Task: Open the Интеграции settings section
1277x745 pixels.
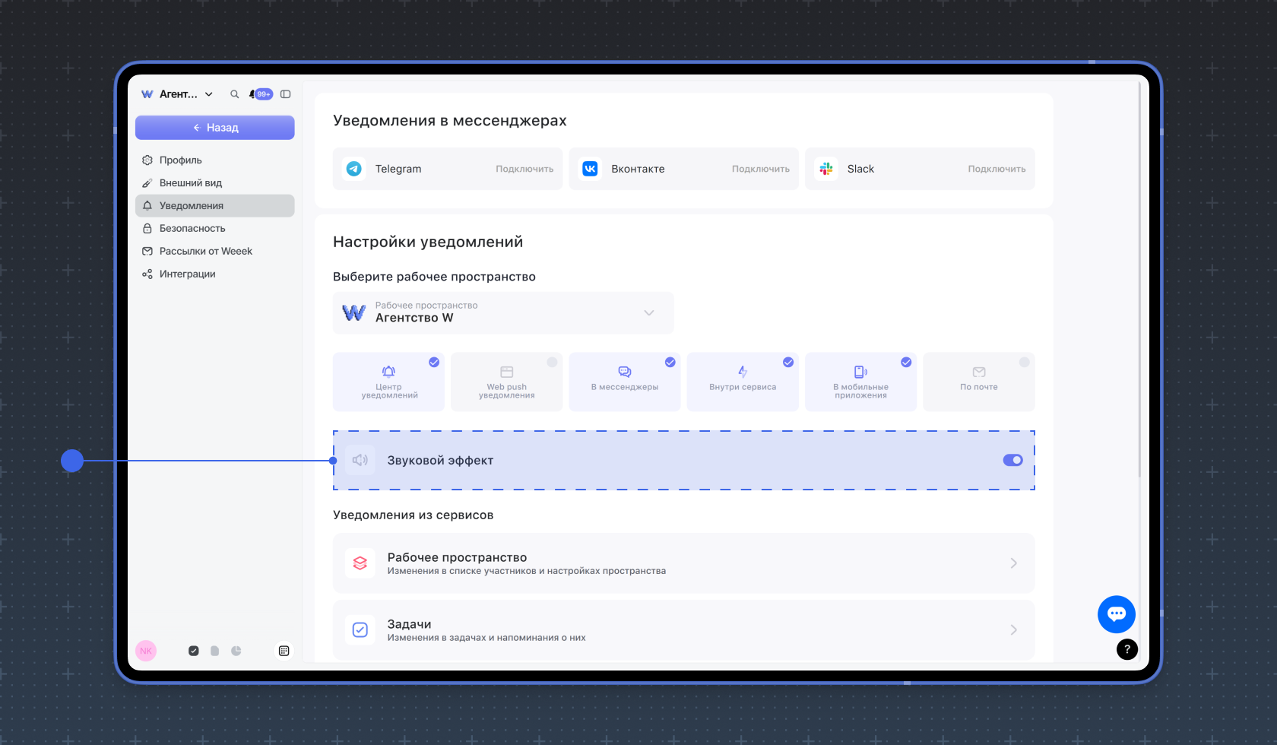Action: (x=187, y=274)
